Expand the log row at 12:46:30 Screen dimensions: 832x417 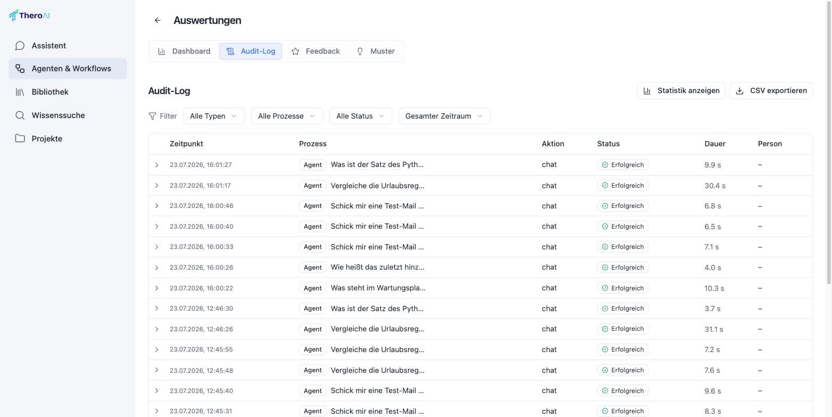coord(157,308)
